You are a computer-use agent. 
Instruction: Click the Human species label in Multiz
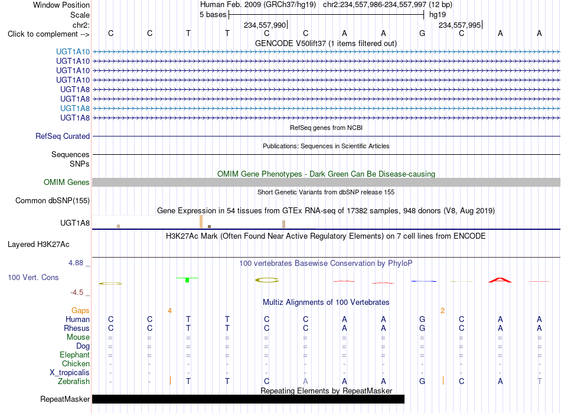tap(77, 319)
